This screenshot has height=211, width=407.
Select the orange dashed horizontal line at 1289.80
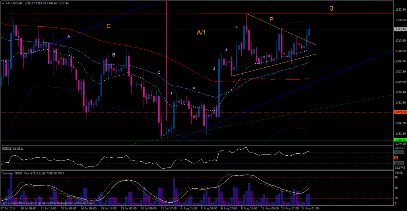(197, 112)
